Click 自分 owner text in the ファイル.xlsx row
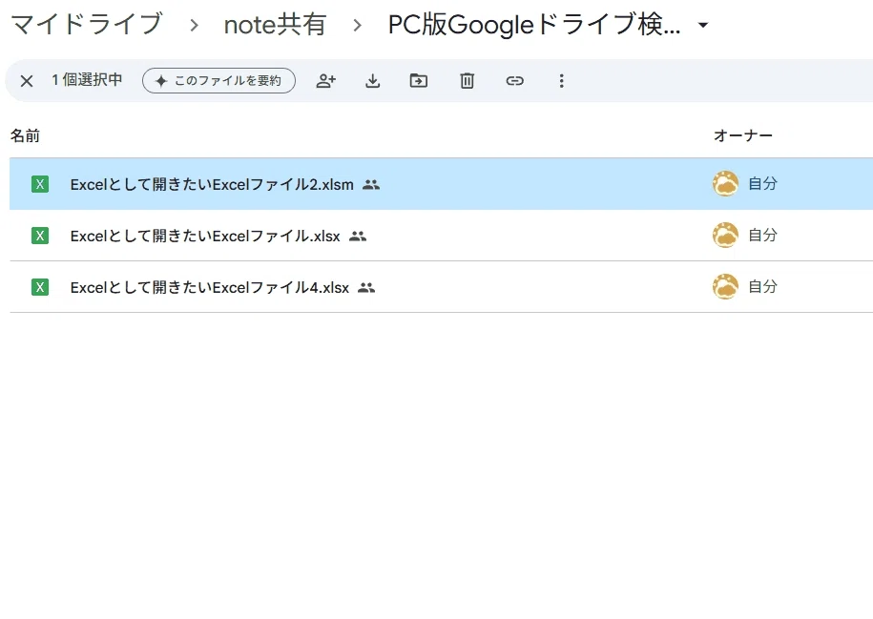The width and height of the screenshot is (873, 619). 762,235
